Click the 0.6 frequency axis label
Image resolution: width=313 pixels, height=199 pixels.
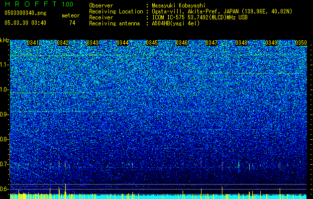4,189
